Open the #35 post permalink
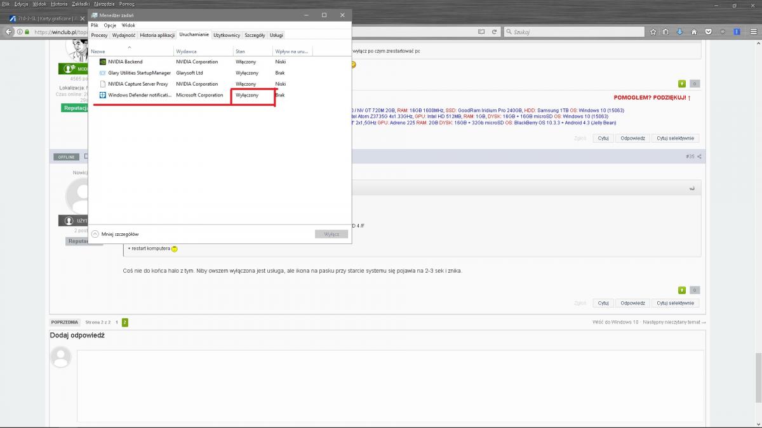 coord(690,156)
